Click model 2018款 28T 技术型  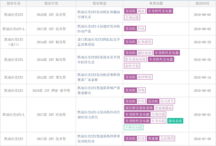[x=51, y=15]
